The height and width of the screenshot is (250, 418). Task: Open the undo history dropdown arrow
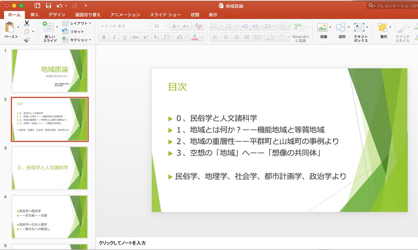point(66,6)
